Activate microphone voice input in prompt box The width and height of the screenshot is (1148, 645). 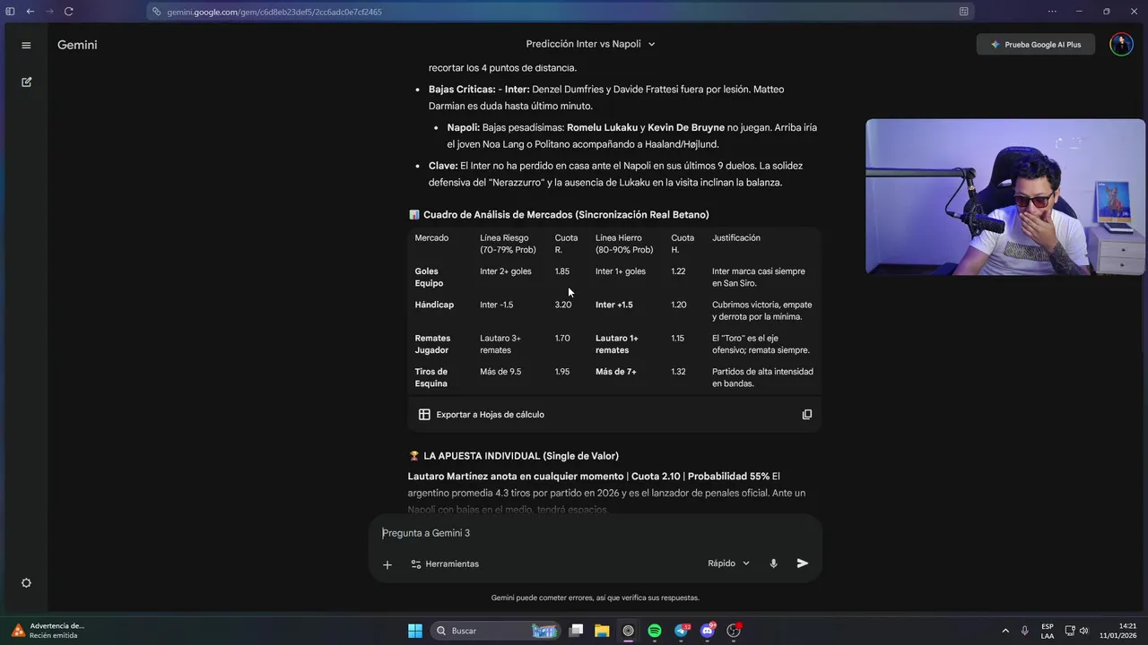(773, 563)
